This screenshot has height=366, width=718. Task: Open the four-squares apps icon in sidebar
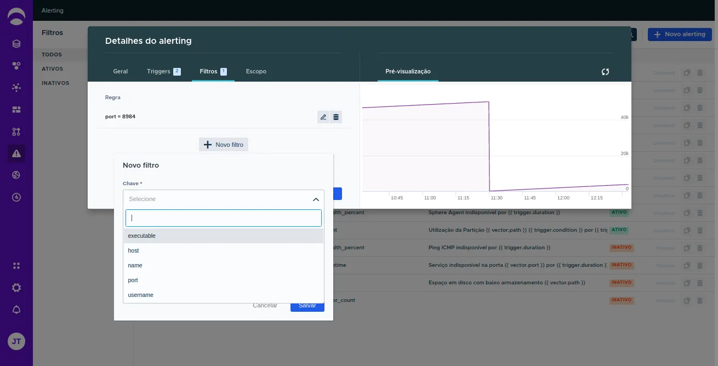coord(16,266)
